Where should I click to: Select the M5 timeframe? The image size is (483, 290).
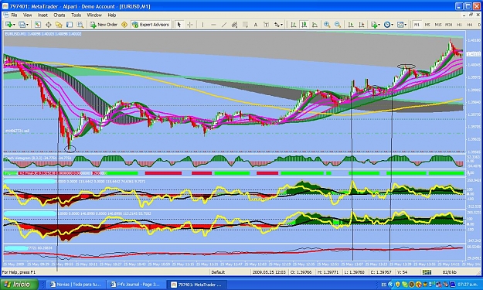coord(427,25)
